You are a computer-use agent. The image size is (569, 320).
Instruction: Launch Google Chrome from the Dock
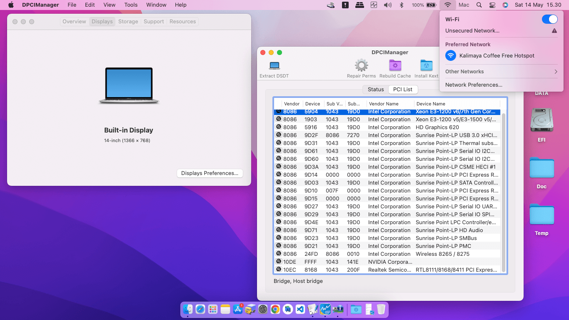coord(275,309)
